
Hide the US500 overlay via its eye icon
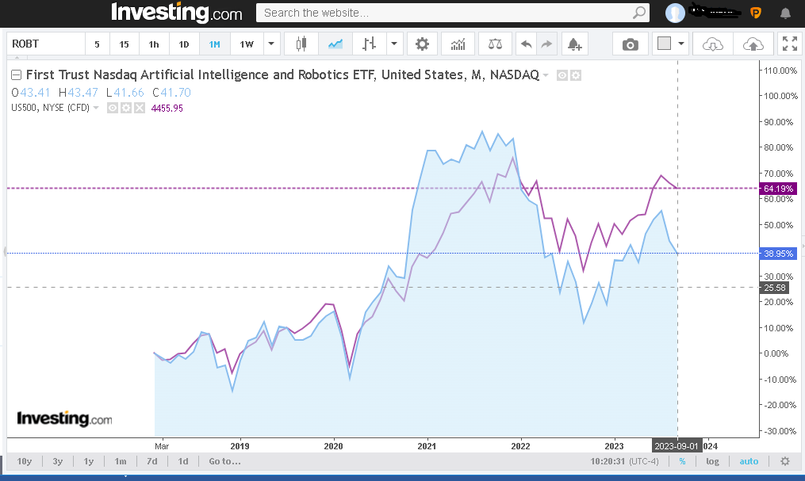tap(112, 108)
